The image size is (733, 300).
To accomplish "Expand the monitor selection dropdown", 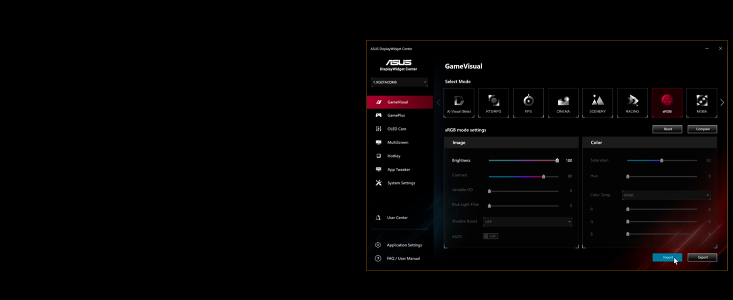I will coord(399,82).
